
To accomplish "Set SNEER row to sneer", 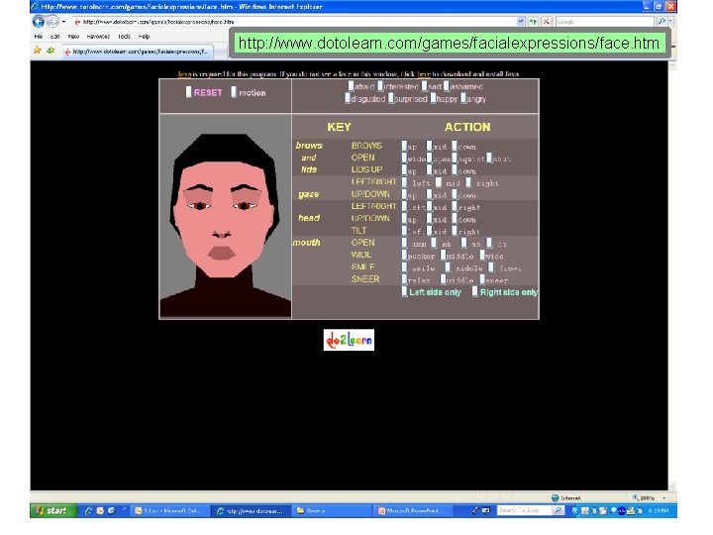I will pyautogui.click(x=482, y=279).
